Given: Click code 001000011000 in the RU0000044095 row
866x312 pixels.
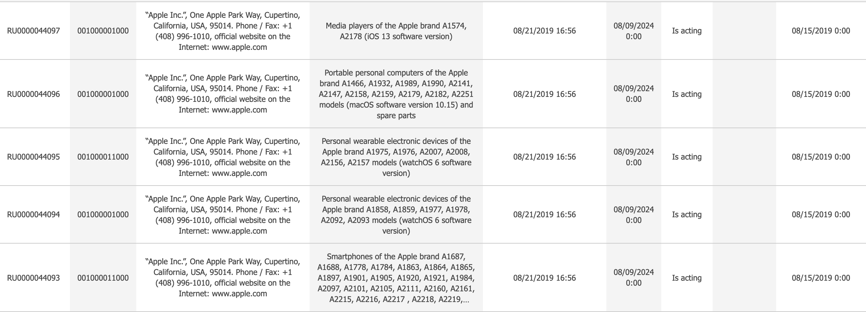Looking at the screenshot, I should pos(103,157).
